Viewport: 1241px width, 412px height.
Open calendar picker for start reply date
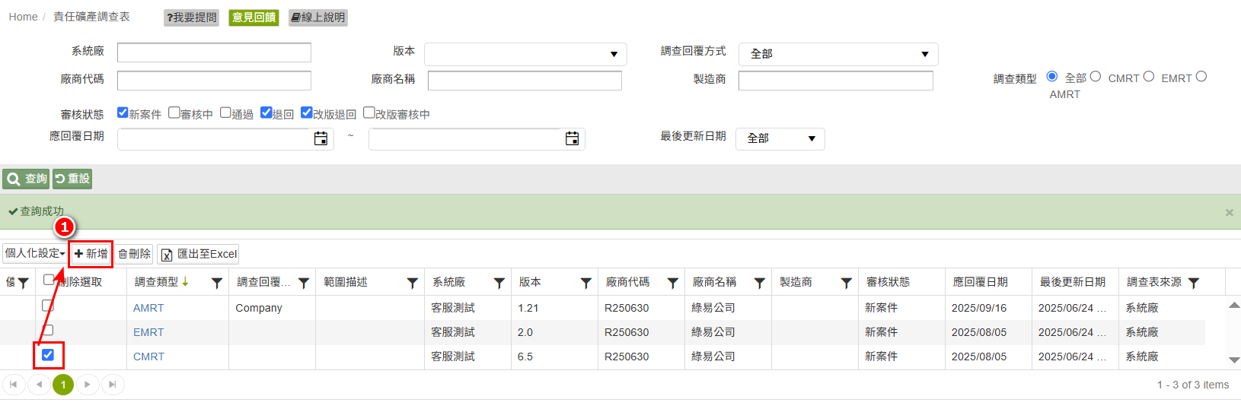pos(321,138)
